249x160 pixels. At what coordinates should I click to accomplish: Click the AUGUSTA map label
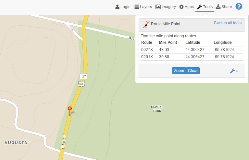pyautogui.click(x=16, y=143)
